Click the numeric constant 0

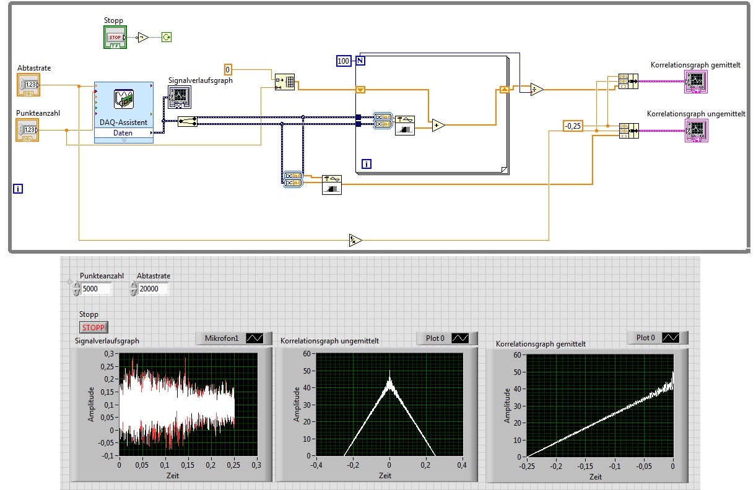pyautogui.click(x=228, y=69)
